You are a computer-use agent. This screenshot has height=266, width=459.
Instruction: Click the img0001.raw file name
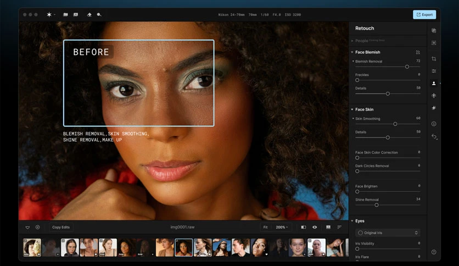[182, 227]
